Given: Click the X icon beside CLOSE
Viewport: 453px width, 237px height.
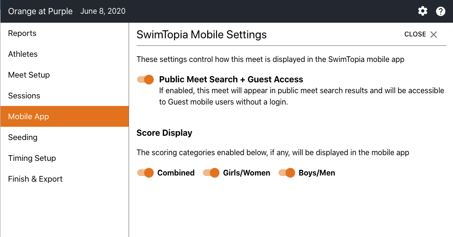Looking at the screenshot, I should point(434,35).
